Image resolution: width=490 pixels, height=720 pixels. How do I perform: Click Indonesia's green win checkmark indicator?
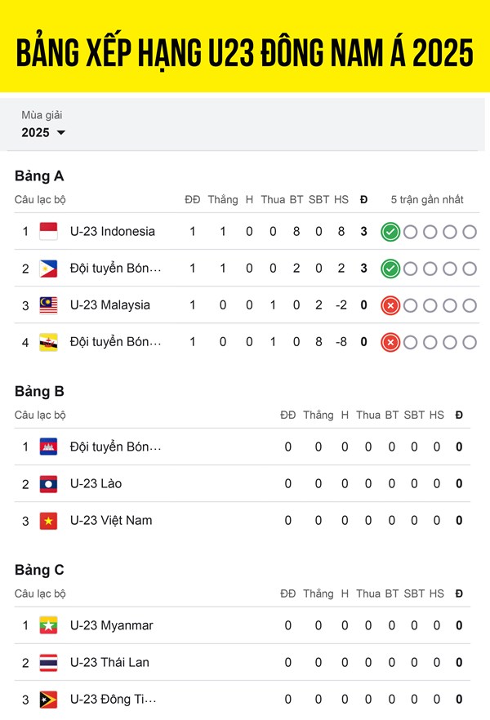point(390,232)
